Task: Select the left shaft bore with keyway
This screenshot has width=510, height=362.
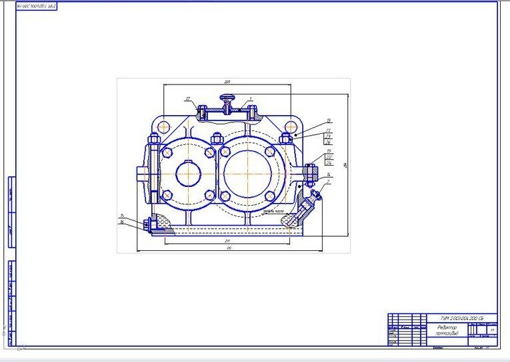Action: (188, 174)
